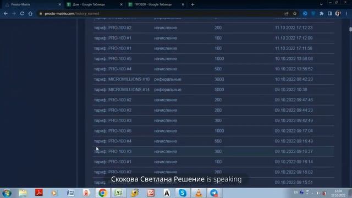The width and height of the screenshot is (352, 198).
Task: Click the browser forward arrow
Action: (x=14, y=13)
